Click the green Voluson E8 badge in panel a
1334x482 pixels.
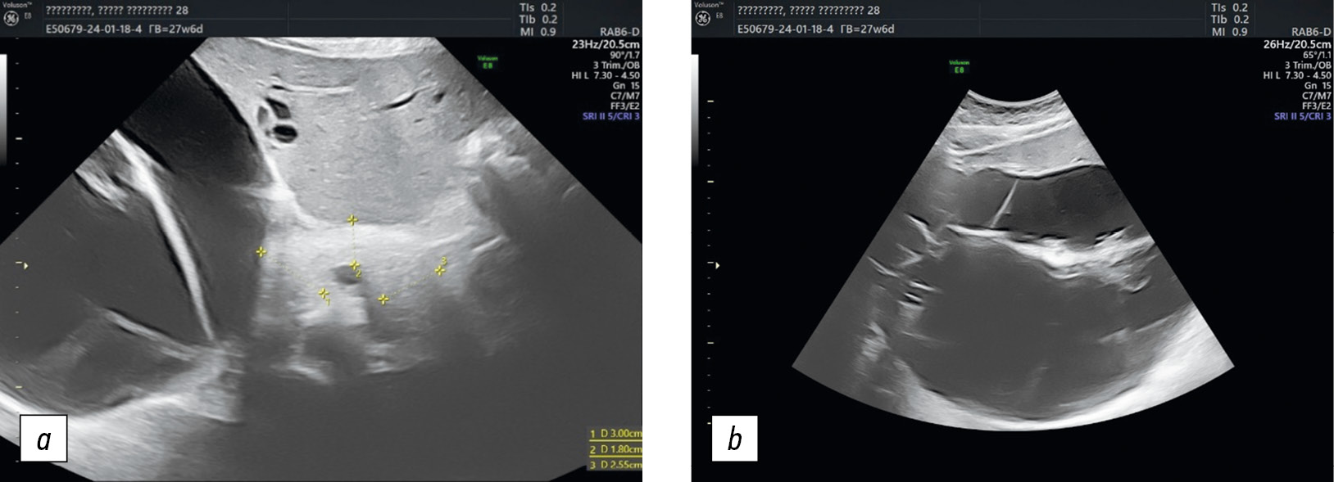pos(488,61)
